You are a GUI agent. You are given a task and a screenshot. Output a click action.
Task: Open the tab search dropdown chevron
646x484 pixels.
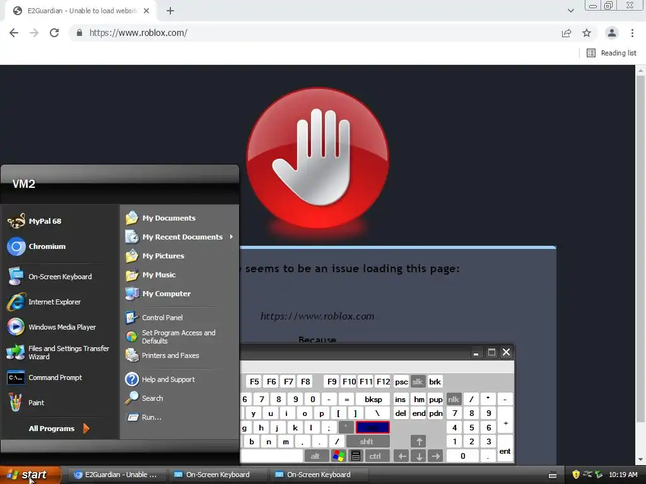[570, 11]
